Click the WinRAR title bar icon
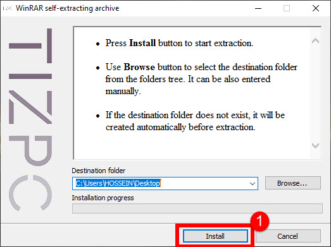The image size is (331, 247). click(8, 8)
